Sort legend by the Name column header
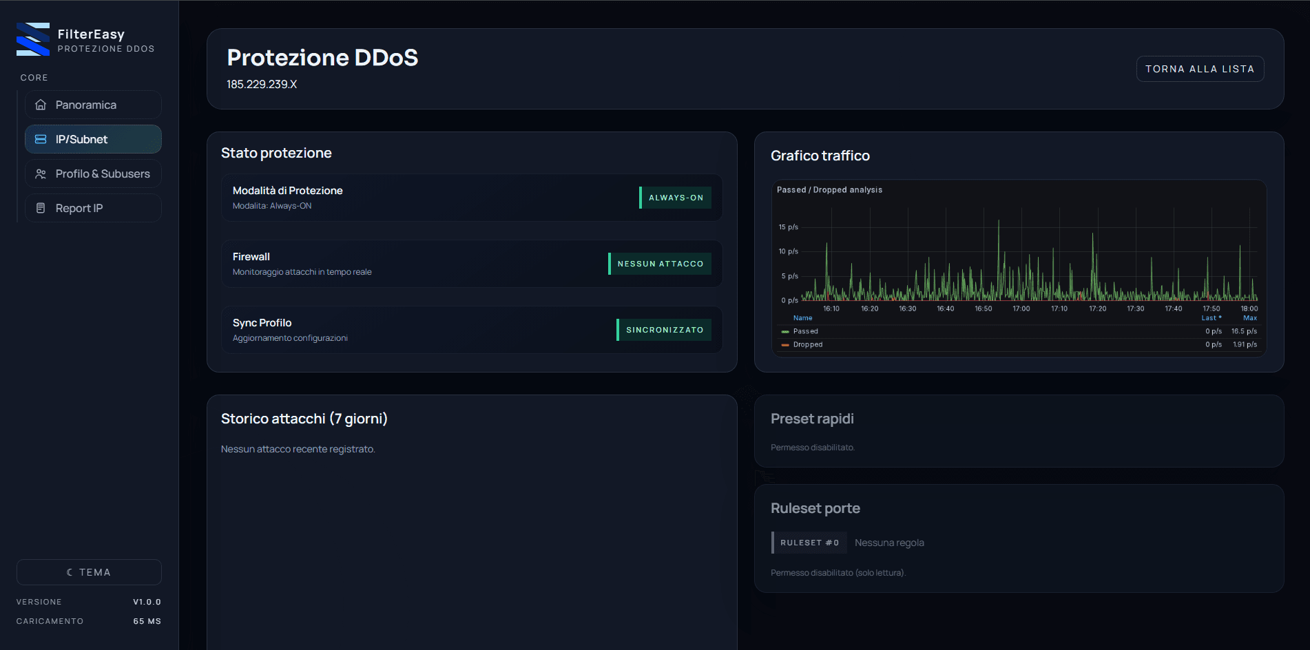 coord(802,318)
